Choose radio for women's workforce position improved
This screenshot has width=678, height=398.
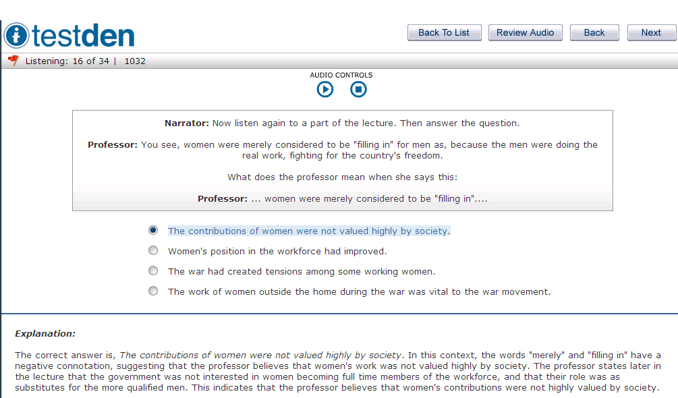pos(153,250)
